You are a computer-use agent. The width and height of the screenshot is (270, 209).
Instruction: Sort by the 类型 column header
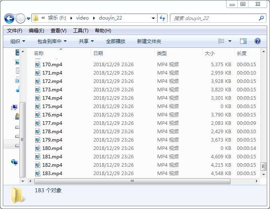pyautogui.click(x=162, y=53)
